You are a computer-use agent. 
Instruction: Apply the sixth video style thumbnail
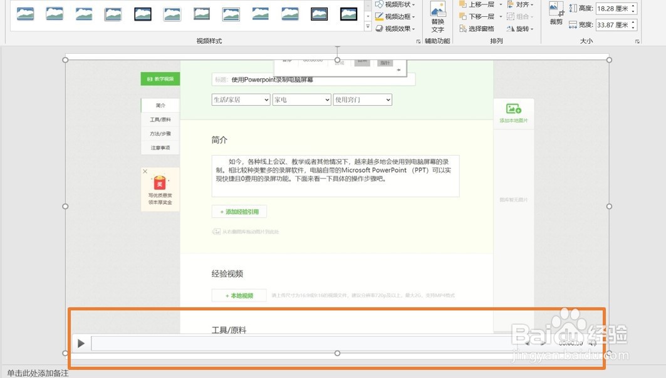click(x=172, y=14)
